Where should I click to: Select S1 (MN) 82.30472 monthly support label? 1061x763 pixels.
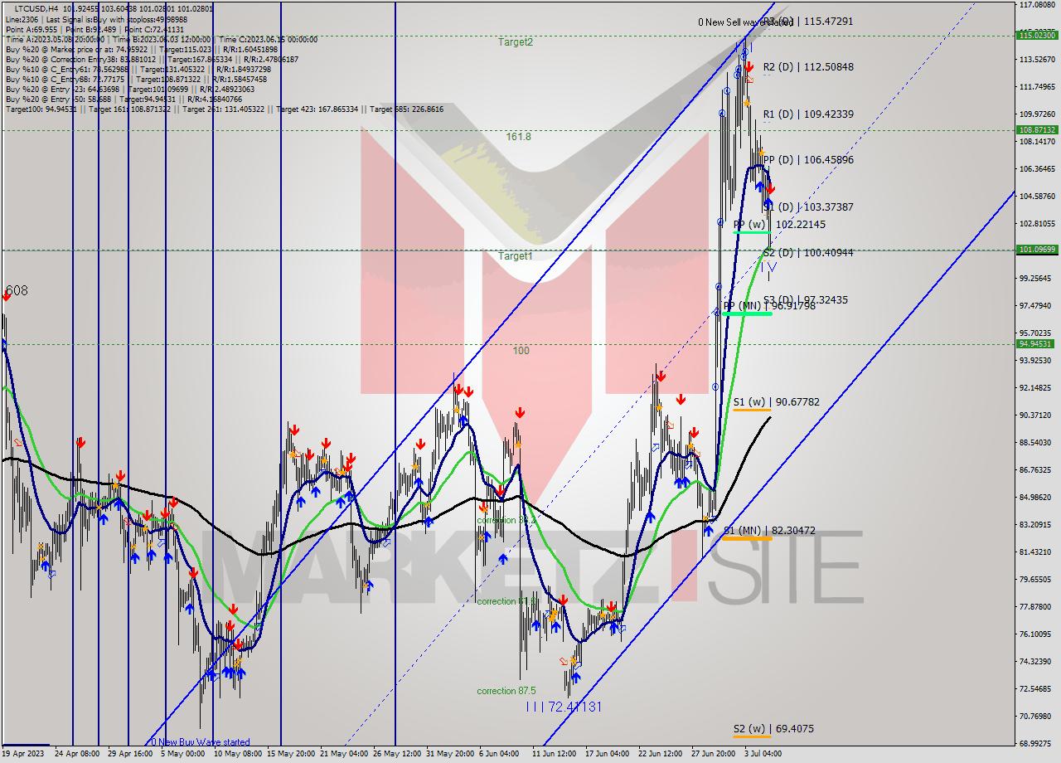[769, 530]
